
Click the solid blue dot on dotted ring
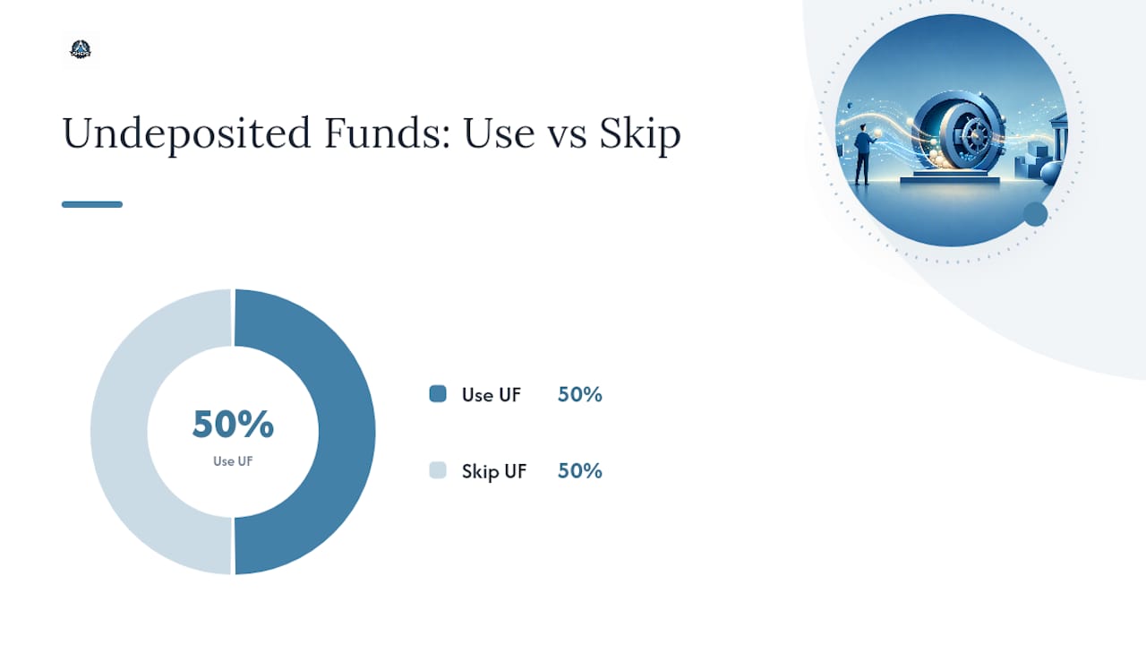click(1035, 214)
